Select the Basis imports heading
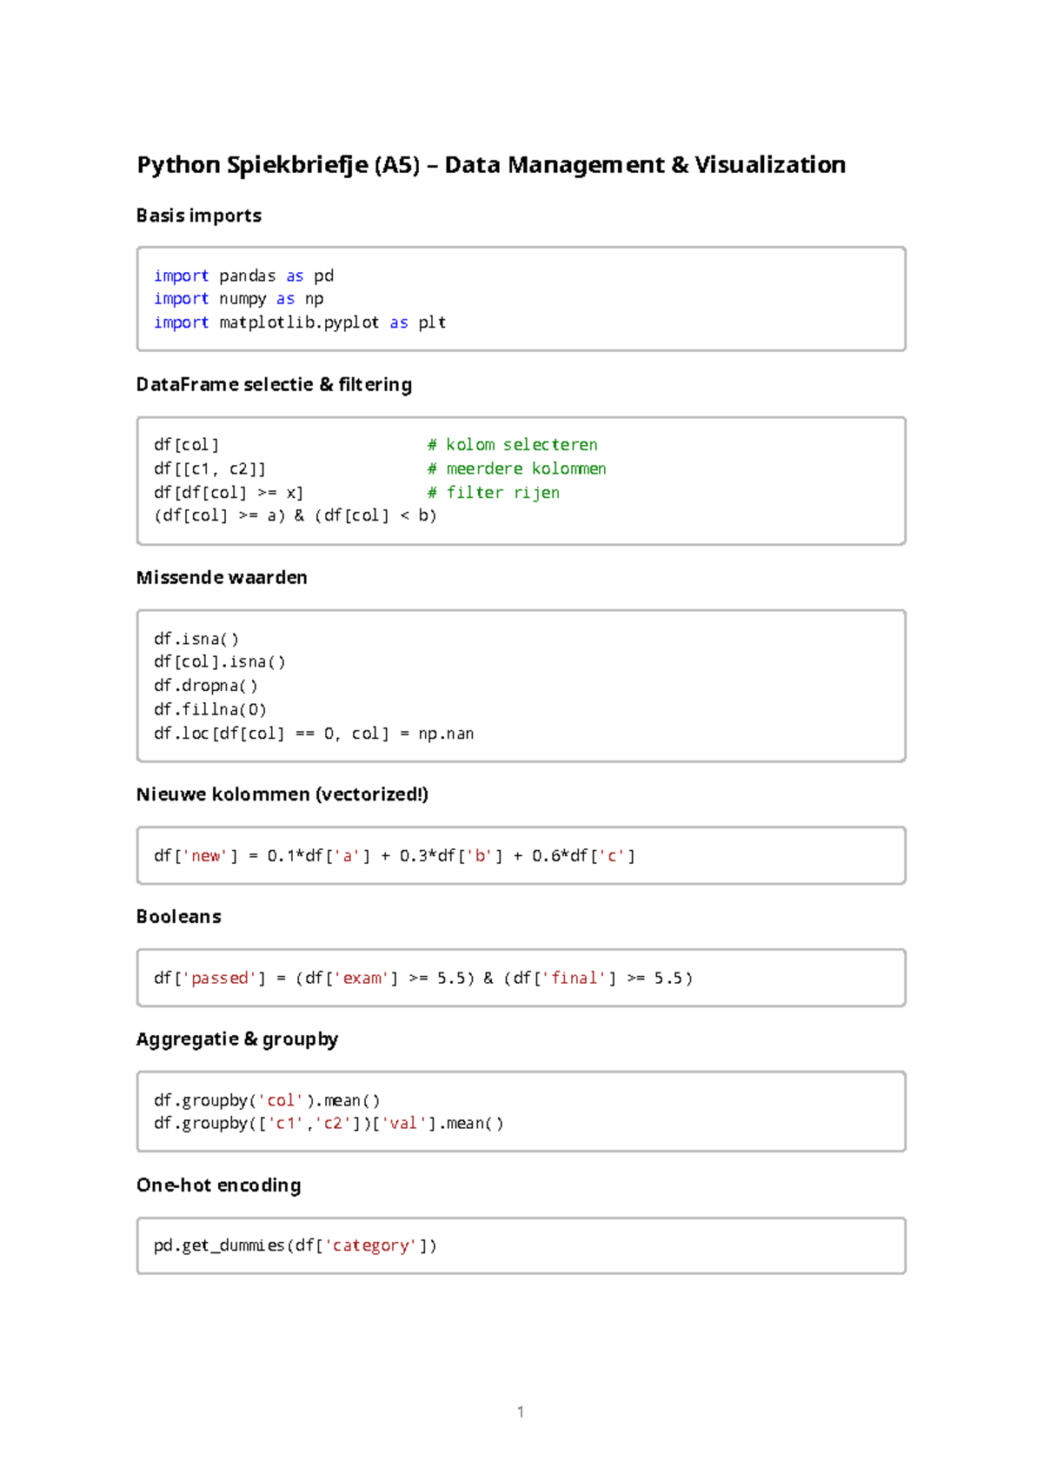This screenshot has width=1043, height=1474. coord(199,216)
